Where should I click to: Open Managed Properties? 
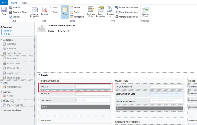click(126, 17)
